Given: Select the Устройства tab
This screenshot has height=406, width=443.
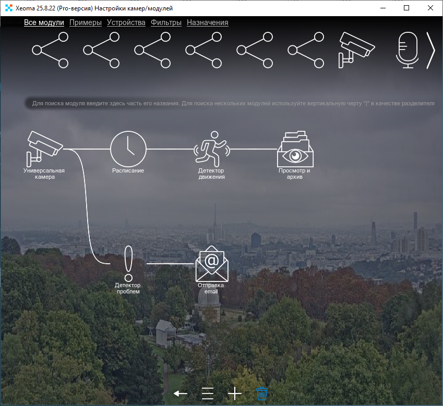Looking at the screenshot, I should pyautogui.click(x=126, y=22).
